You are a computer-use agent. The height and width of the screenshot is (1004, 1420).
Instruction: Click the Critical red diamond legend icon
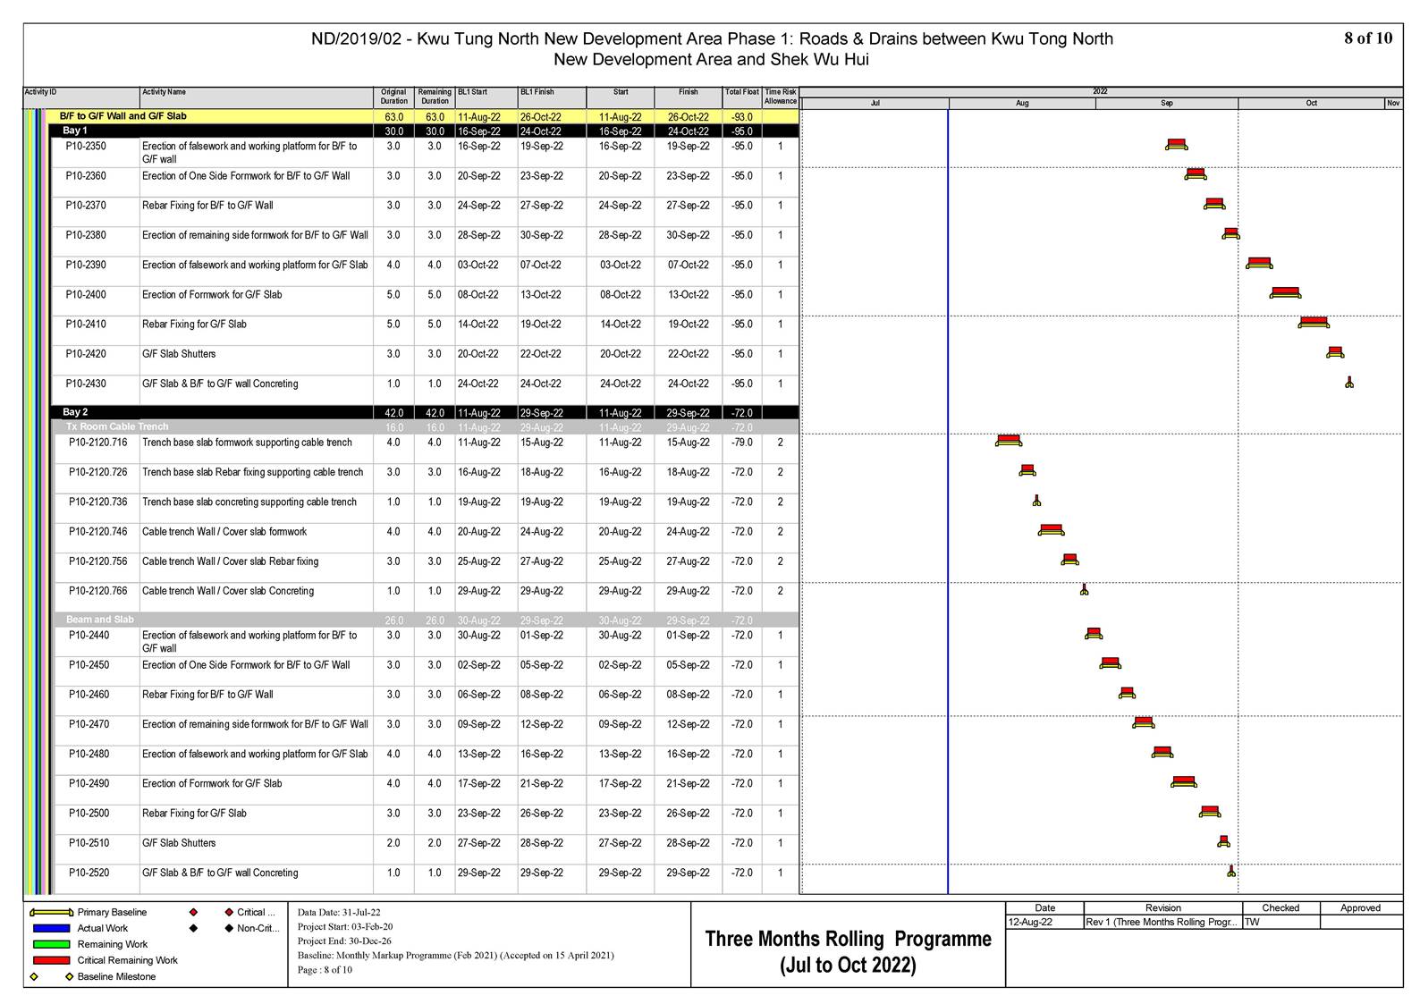(x=193, y=913)
